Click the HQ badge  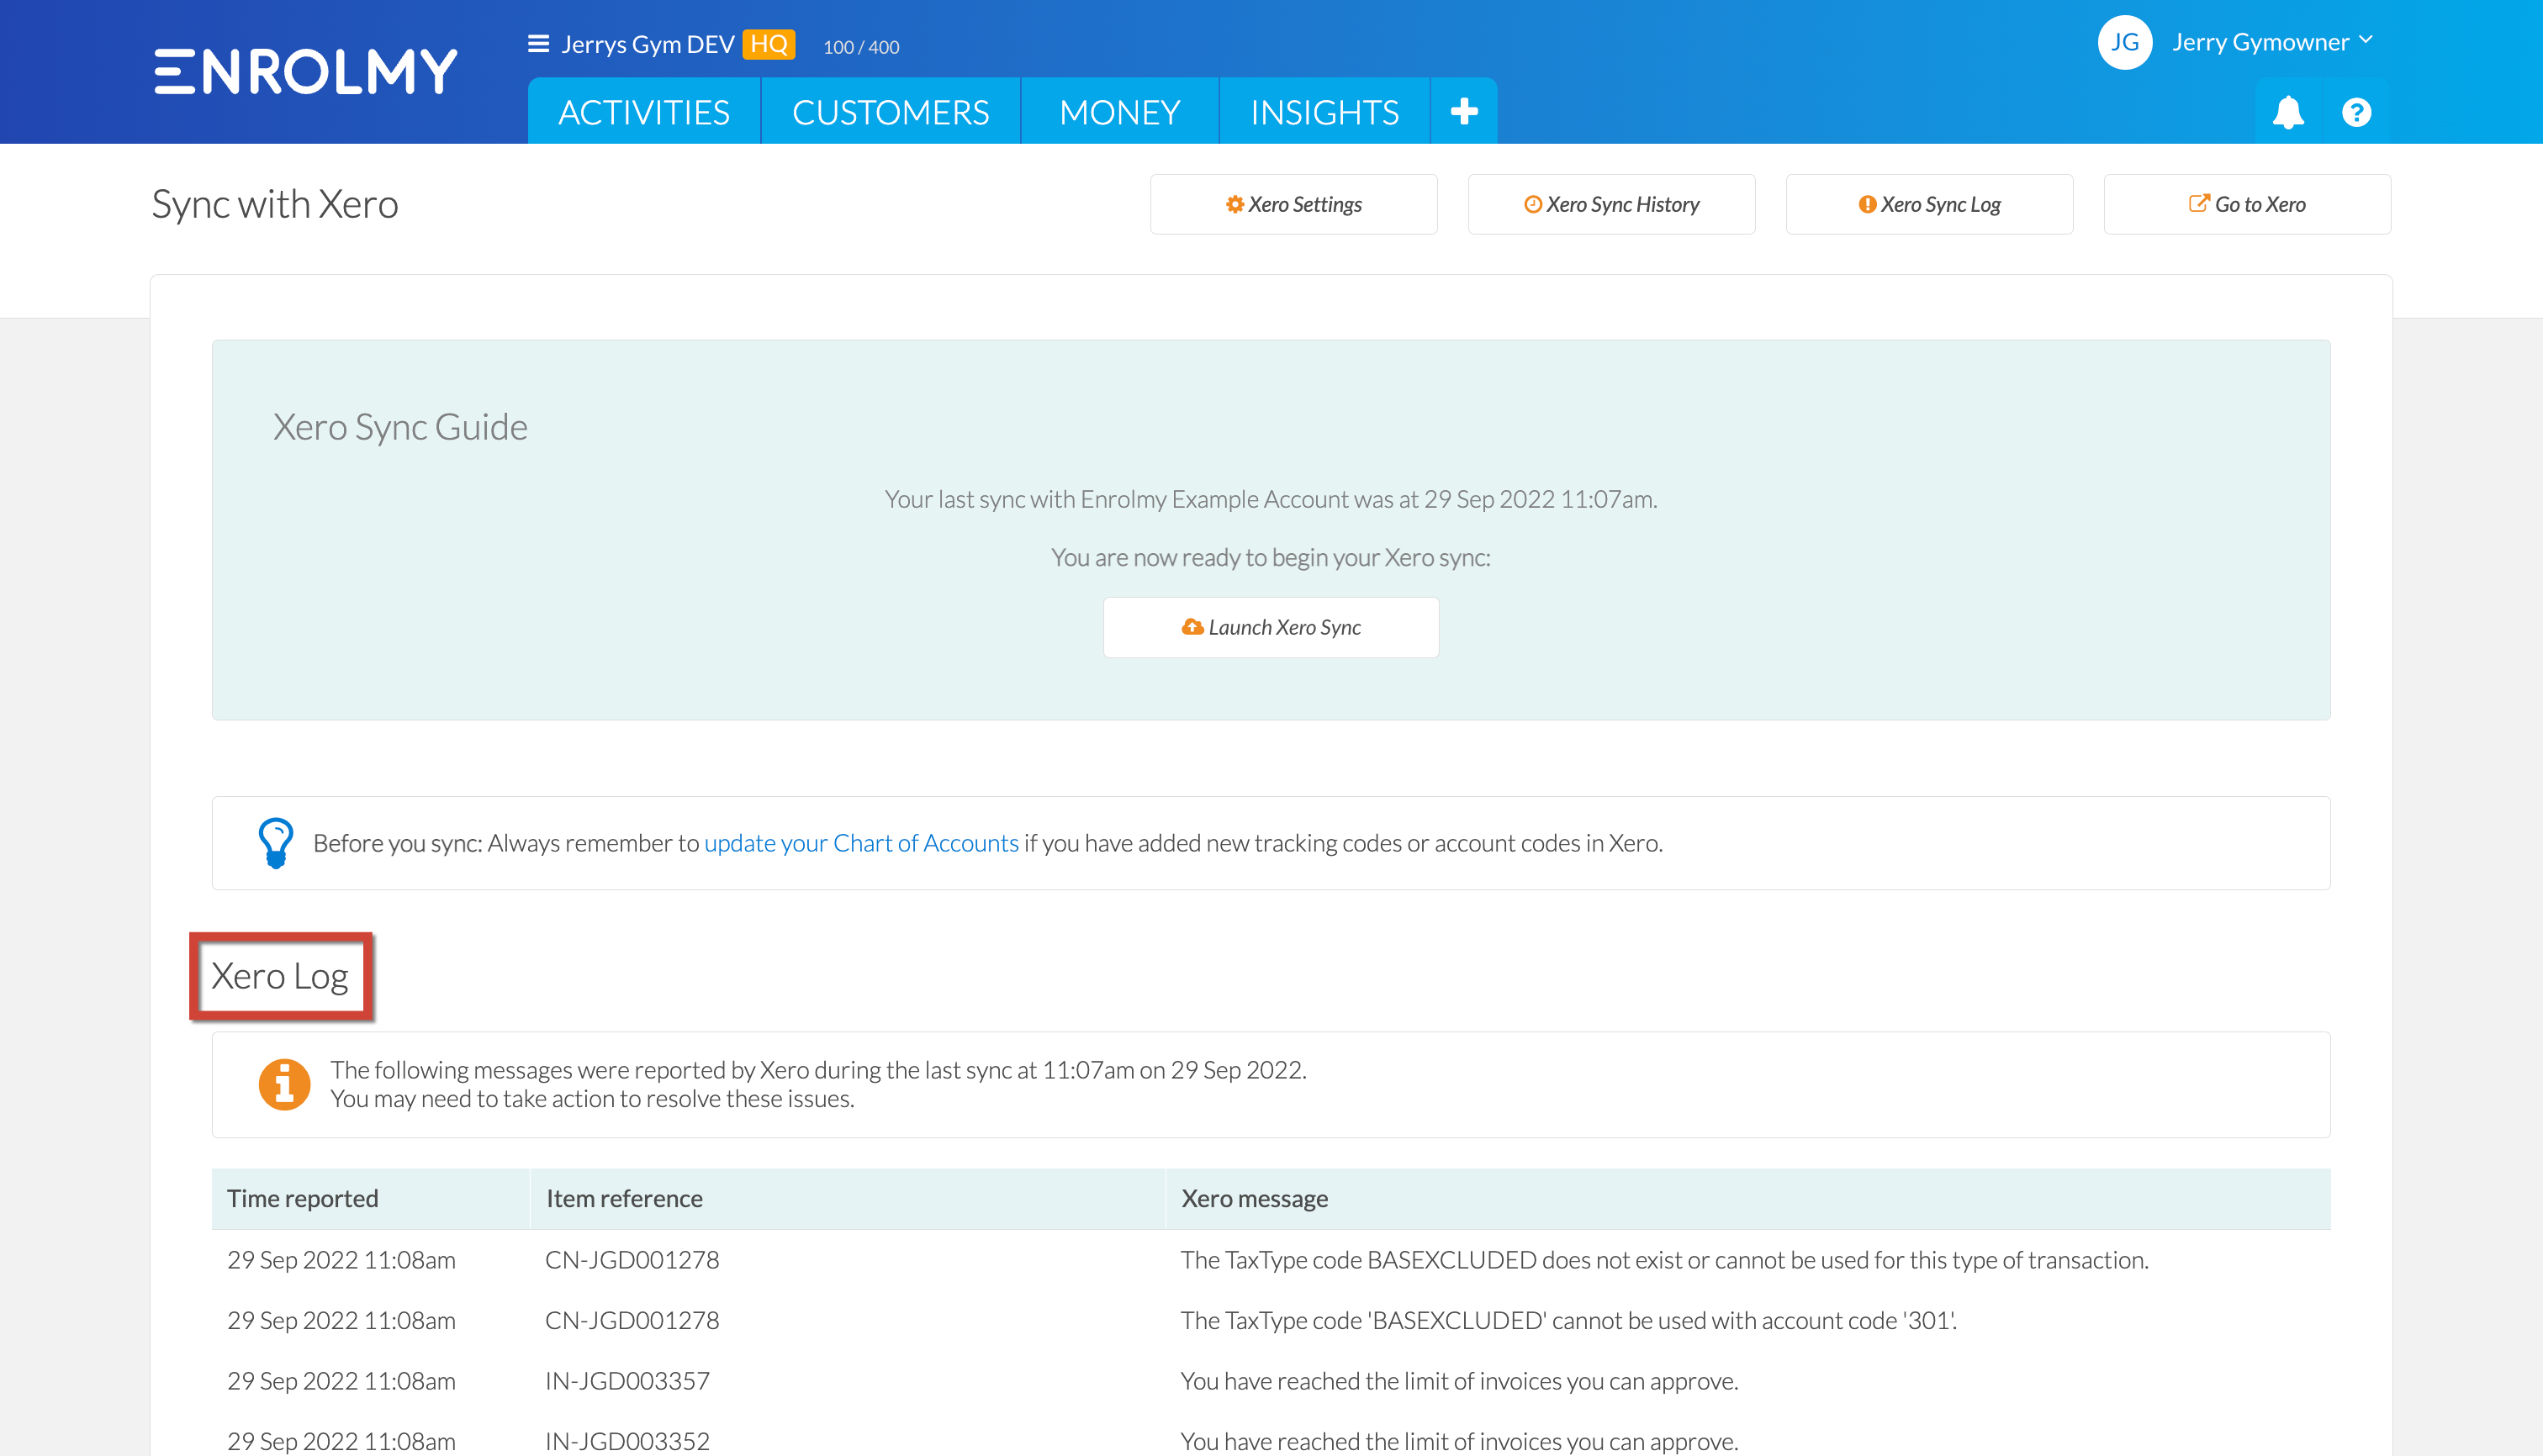pyautogui.click(x=769, y=44)
